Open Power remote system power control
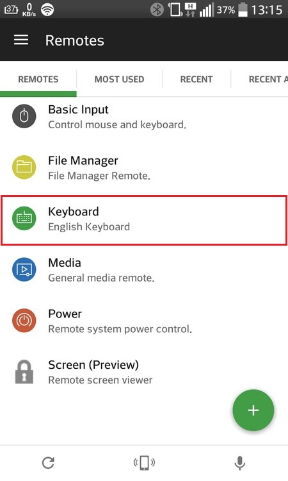Image resolution: width=288 pixels, height=481 pixels. click(144, 321)
